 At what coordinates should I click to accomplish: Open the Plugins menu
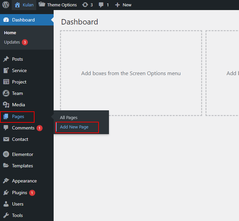tap(20, 192)
